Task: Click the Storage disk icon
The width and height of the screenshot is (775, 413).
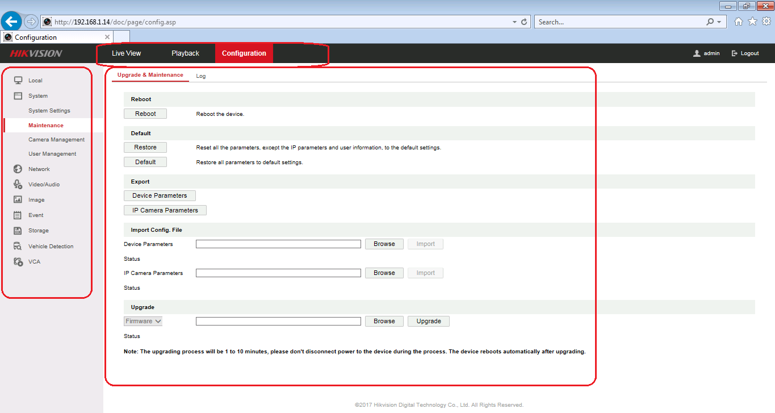Action: point(18,231)
